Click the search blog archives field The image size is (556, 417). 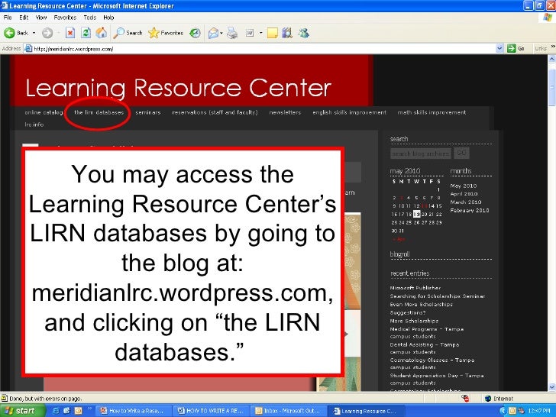click(x=421, y=154)
